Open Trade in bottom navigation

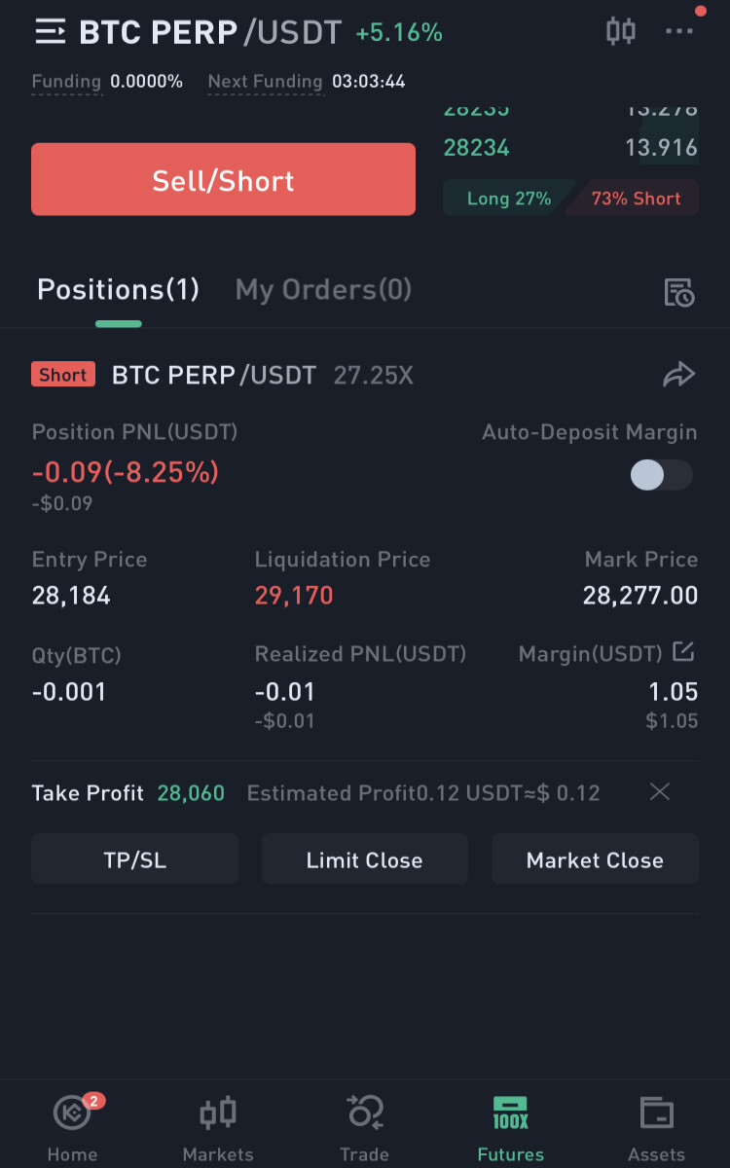point(365,1127)
